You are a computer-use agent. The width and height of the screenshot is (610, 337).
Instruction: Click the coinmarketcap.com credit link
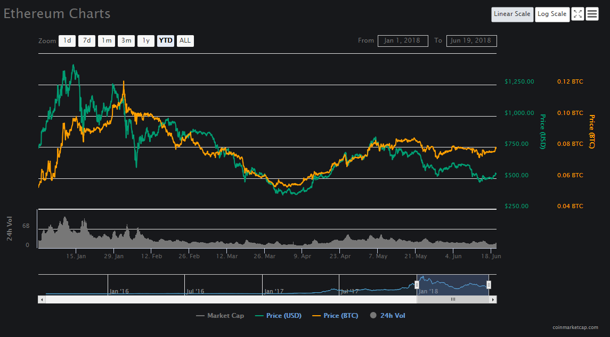575,327
